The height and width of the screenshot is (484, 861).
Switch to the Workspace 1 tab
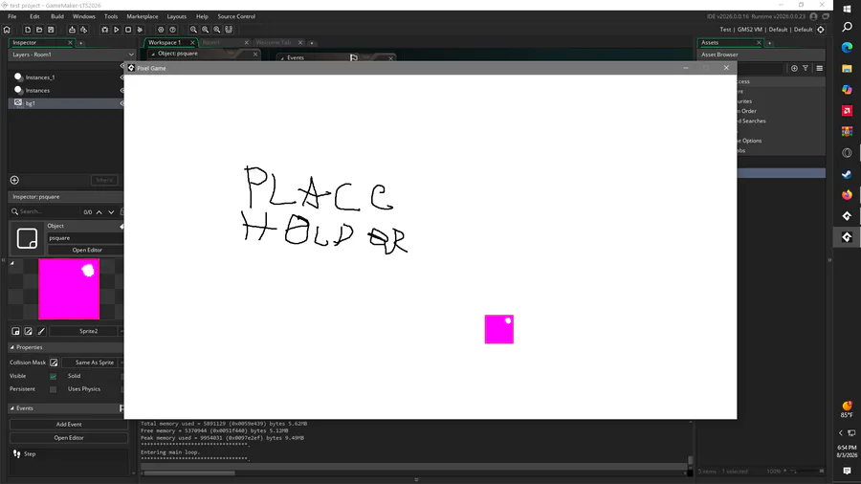pyautogui.click(x=165, y=42)
